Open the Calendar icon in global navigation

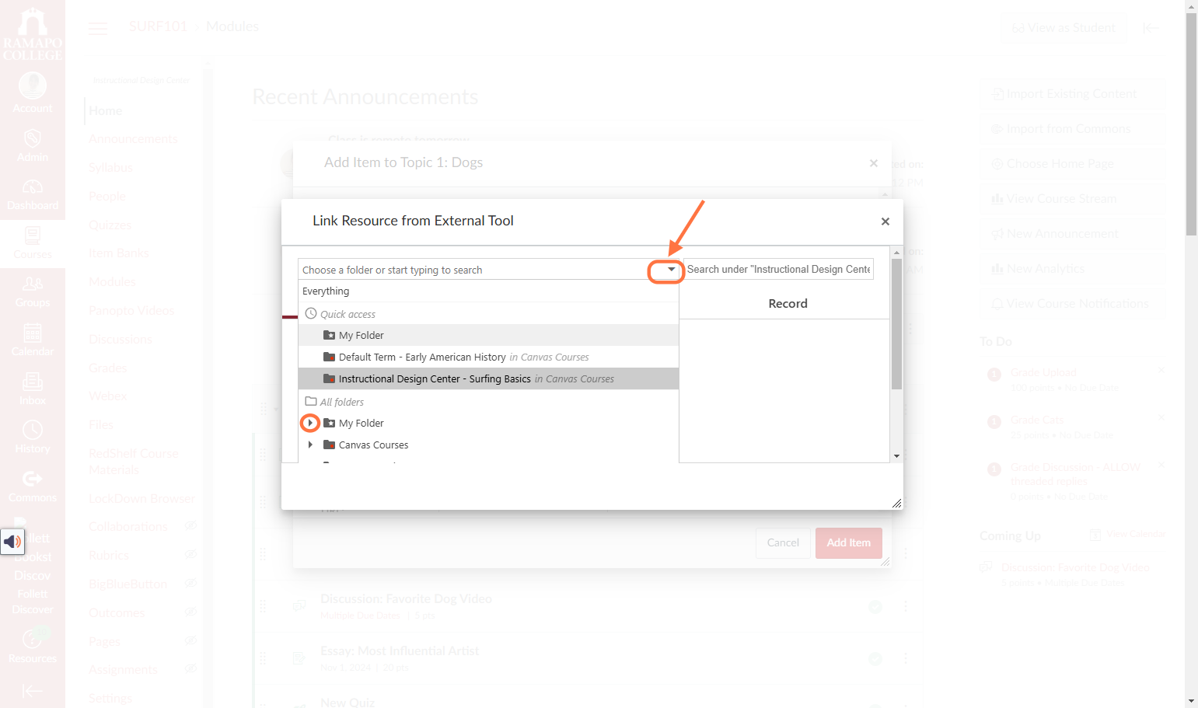33,340
